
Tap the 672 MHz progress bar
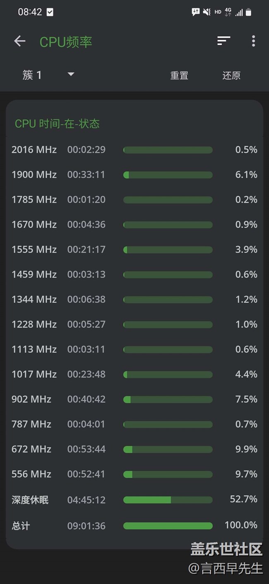point(168,449)
